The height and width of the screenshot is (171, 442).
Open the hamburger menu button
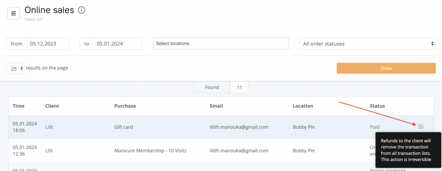coord(13,14)
